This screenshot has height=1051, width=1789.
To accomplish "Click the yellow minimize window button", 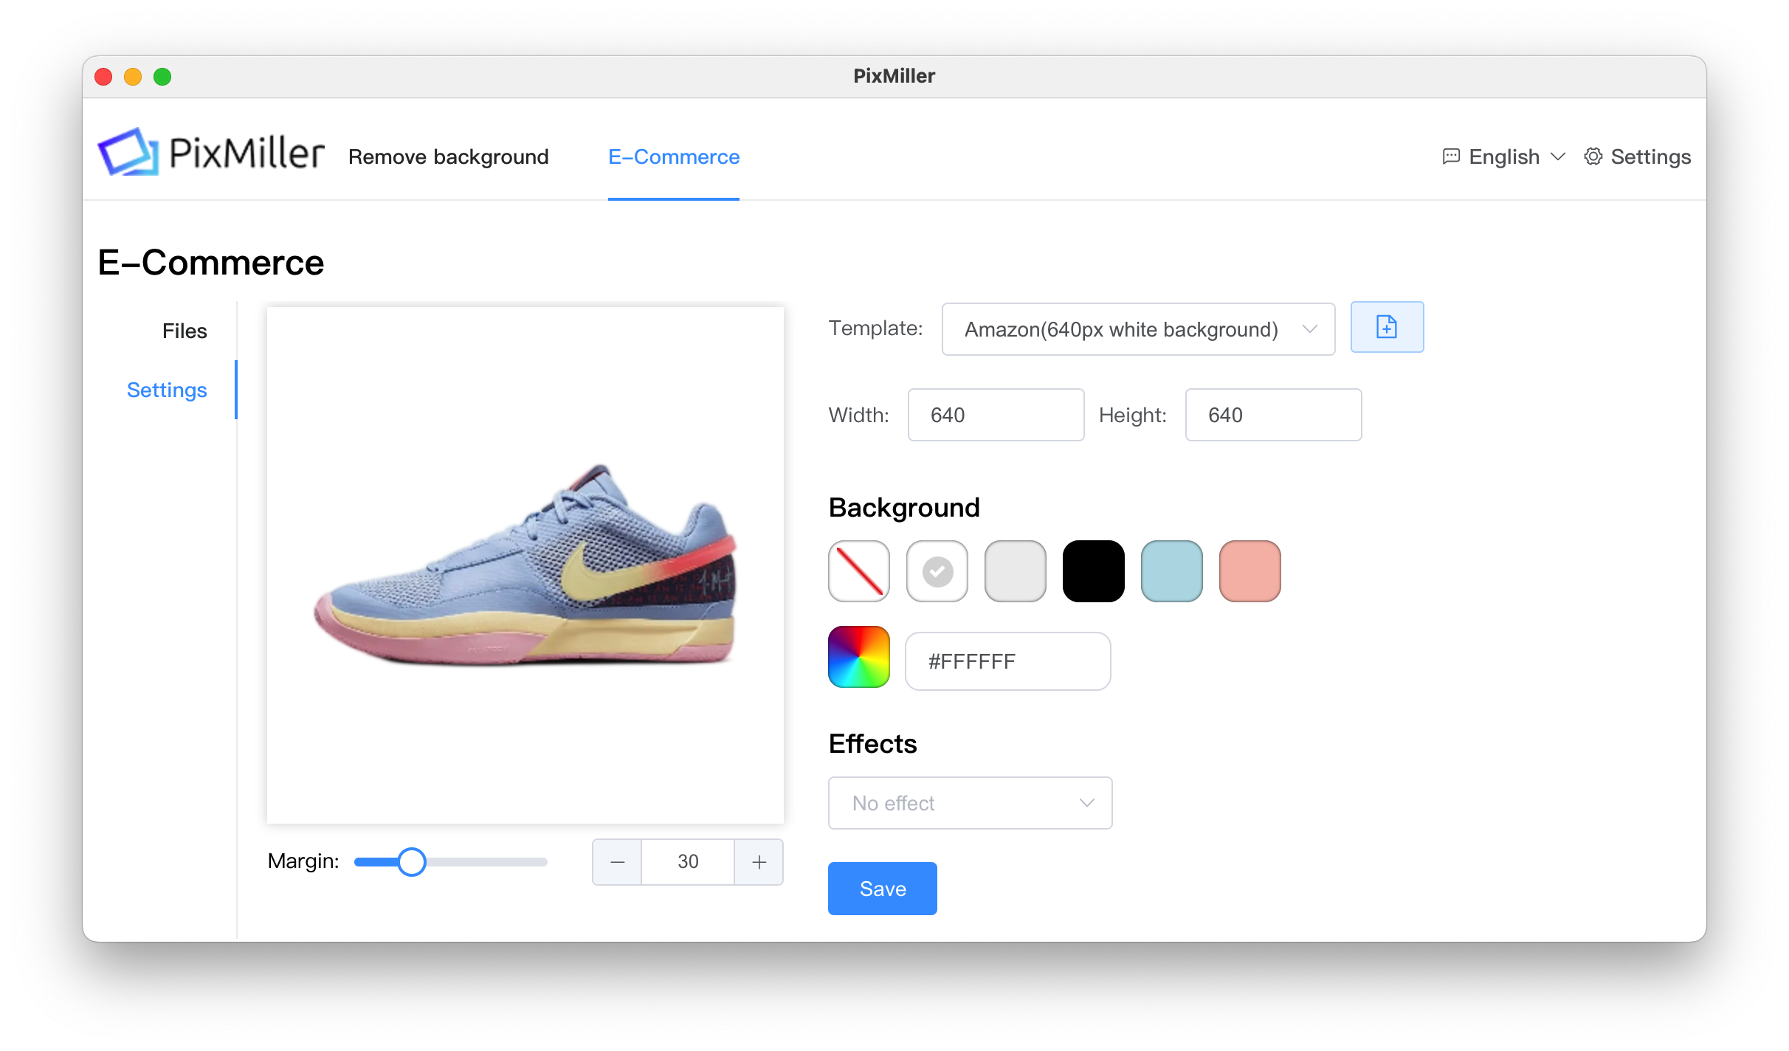I will click(x=133, y=77).
